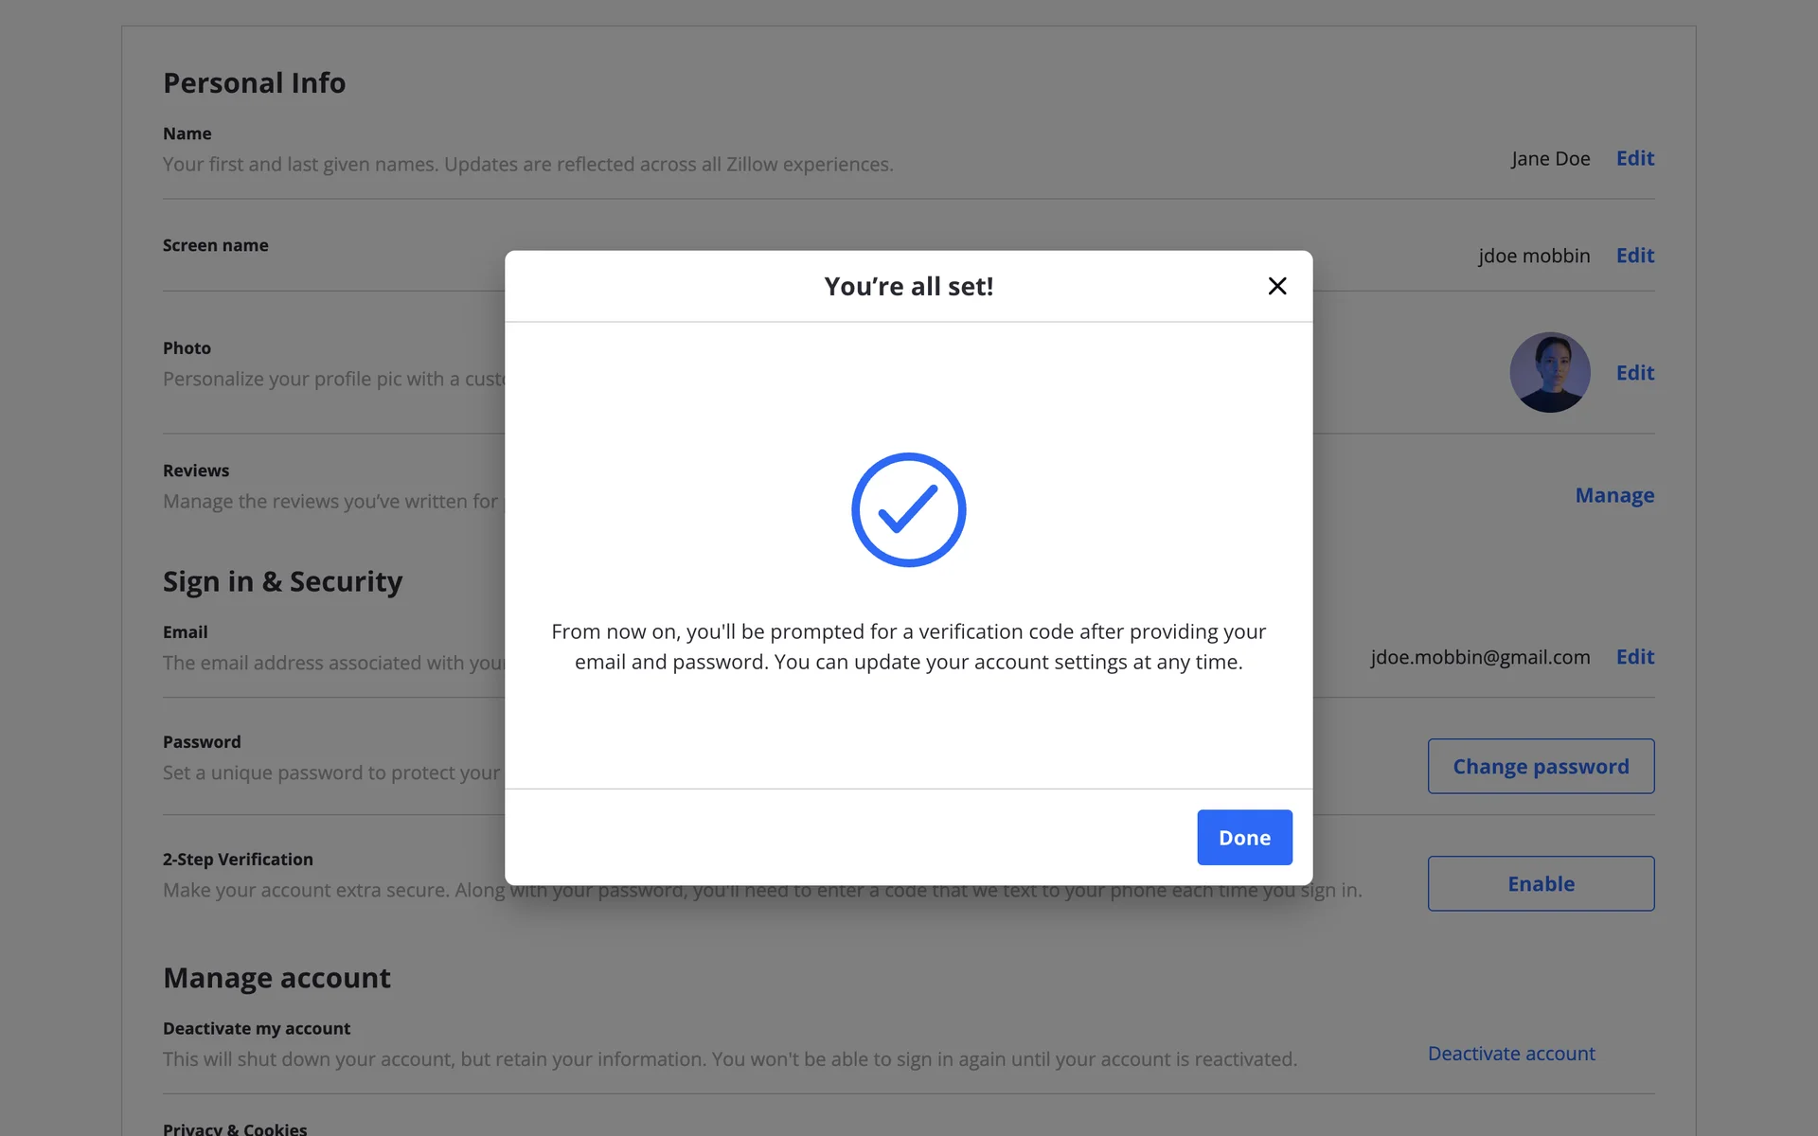The height and width of the screenshot is (1136, 1818).
Task: Close the "You're all set!" dialog
Action: [x=1276, y=286]
